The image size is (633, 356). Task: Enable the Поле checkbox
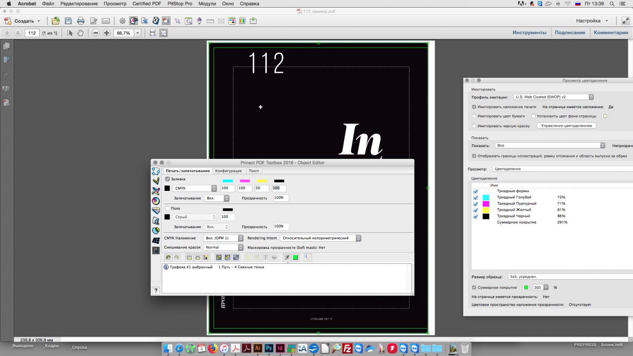[x=168, y=208]
